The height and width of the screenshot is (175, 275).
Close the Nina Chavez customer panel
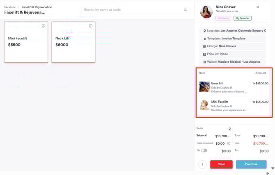[x=258, y=7]
